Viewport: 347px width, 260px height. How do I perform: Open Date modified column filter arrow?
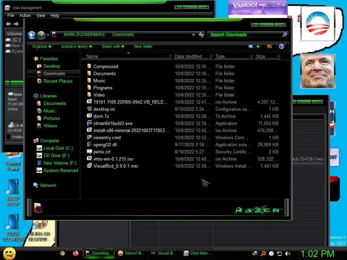pos(211,57)
